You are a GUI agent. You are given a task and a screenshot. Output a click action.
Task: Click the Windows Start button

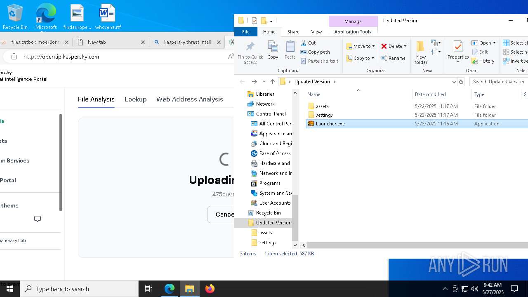click(10, 289)
